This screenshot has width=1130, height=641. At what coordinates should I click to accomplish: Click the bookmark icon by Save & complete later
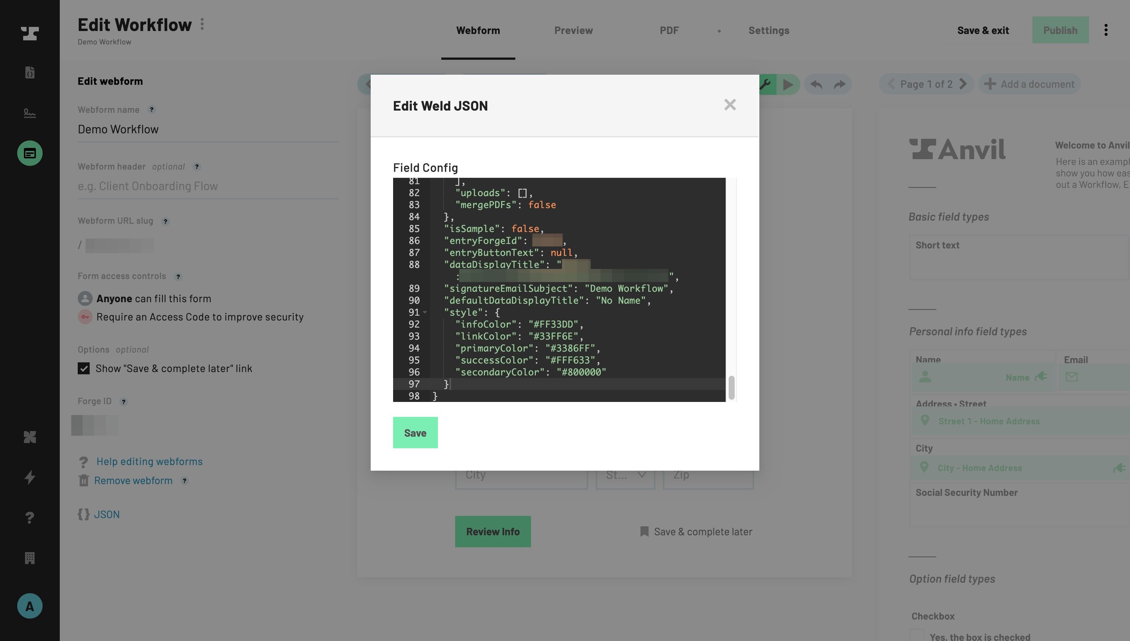[x=644, y=532]
